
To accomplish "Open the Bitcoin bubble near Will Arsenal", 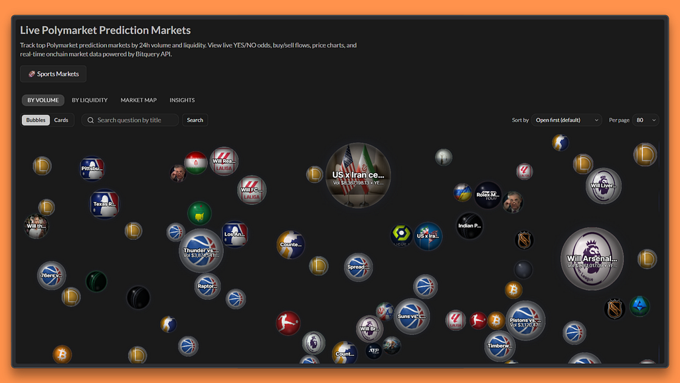I will 513,290.
